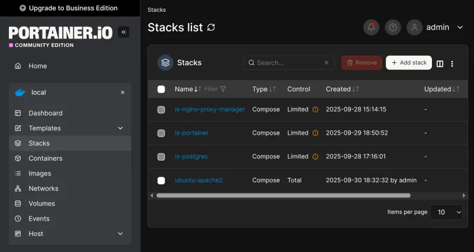
Task: Go to Containers in the sidebar
Action: point(45,158)
